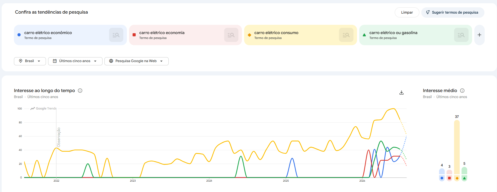Click the 2022 label on the time axis

pos(56,181)
